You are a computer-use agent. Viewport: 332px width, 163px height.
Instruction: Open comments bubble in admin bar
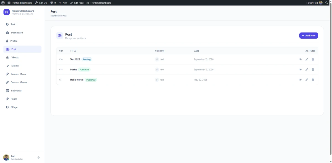click(53, 3)
